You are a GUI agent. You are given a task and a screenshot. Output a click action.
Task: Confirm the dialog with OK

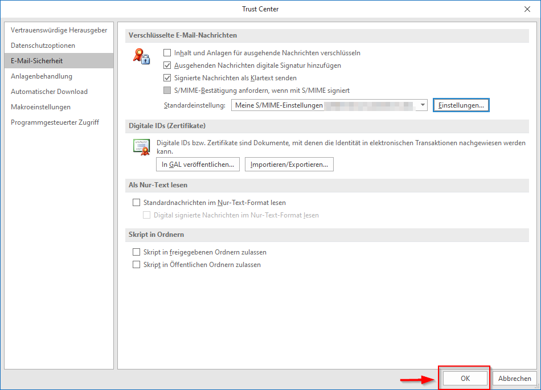465,379
